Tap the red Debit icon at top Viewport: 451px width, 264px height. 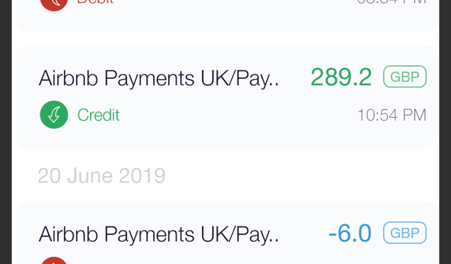coord(54,4)
